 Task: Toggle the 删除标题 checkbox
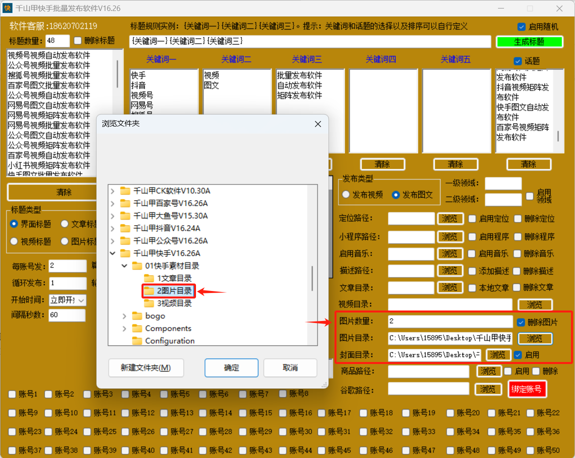pos(77,40)
